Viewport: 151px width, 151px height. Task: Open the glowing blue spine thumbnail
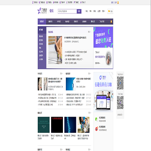70,125
